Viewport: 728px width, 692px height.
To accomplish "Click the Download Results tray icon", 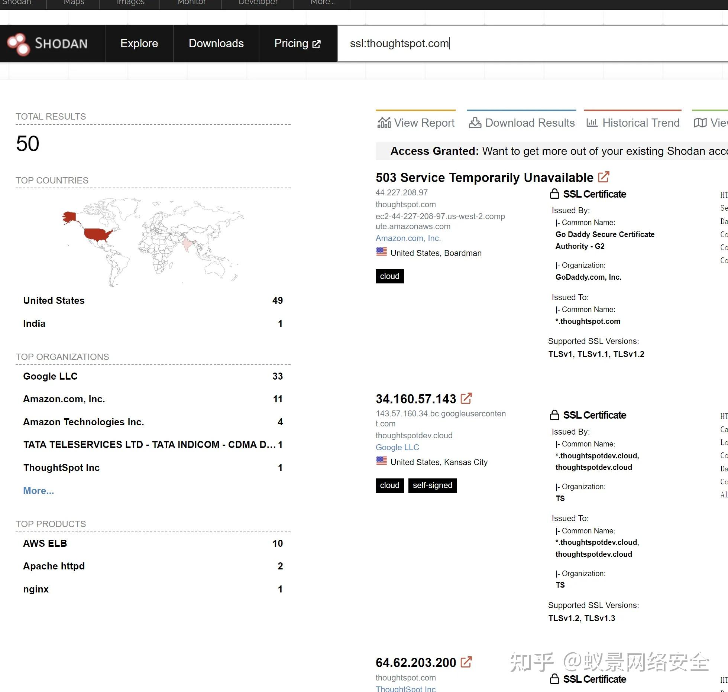I will pyautogui.click(x=475, y=123).
